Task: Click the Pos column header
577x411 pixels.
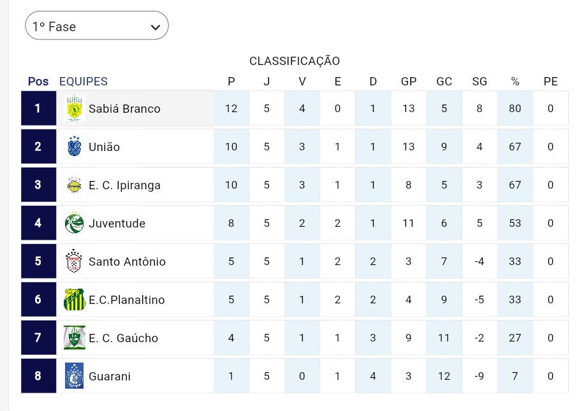Action: click(38, 82)
